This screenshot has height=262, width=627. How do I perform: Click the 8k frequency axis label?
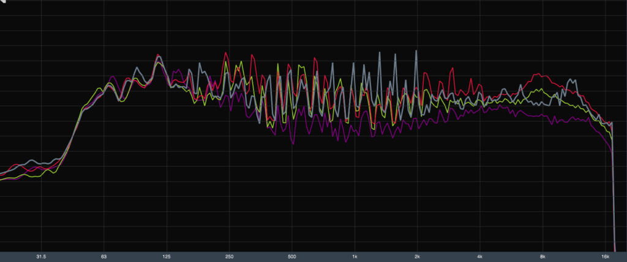pyautogui.click(x=543, y=257)
